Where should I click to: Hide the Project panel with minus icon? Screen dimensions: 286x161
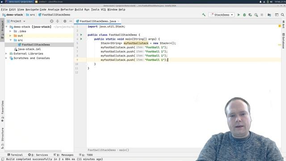(71, 21)
